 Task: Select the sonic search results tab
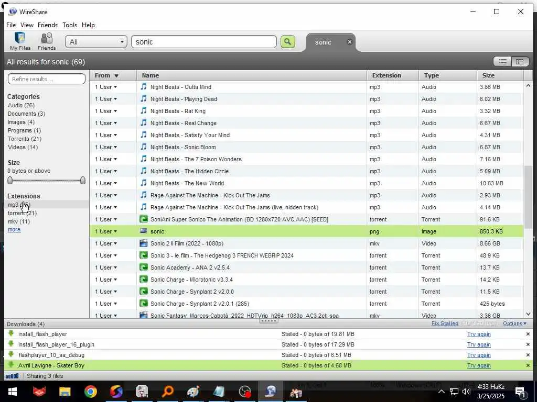pos(323,42)
